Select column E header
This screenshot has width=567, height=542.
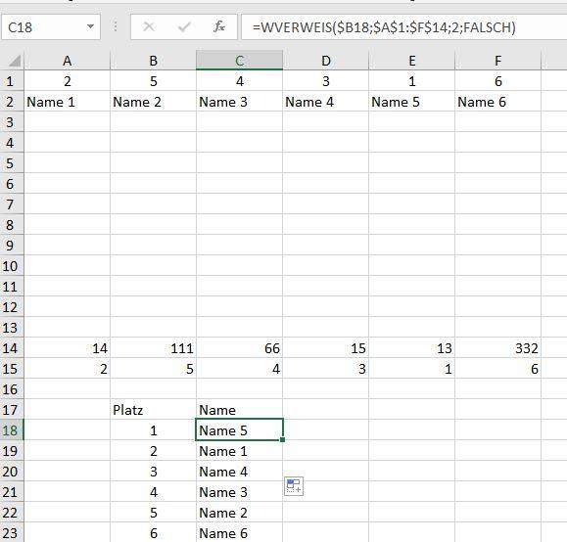pyautogui.click(x=412, y=61)
